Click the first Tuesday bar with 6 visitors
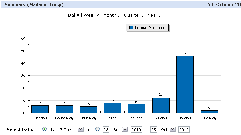This screenshot has height=135, width=241. click(40, 109)
